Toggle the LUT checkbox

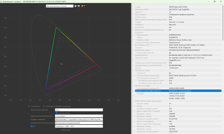[x=31, y=126]
